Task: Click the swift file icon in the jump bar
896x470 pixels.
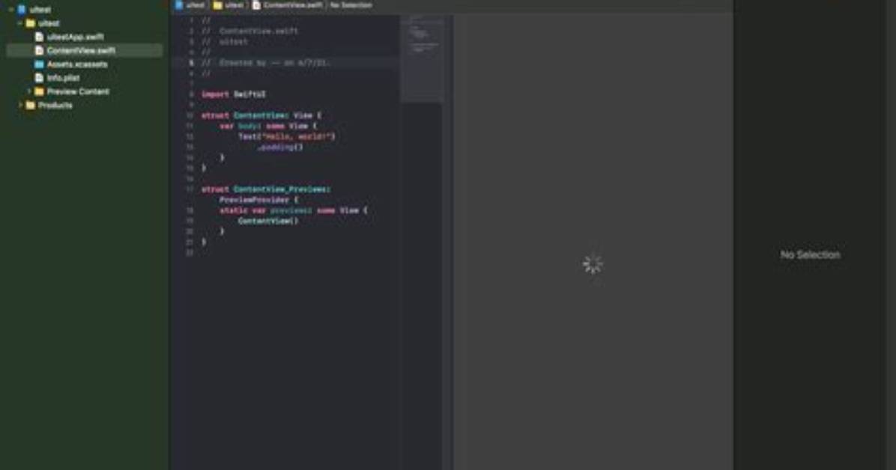Action: [256, 5]
